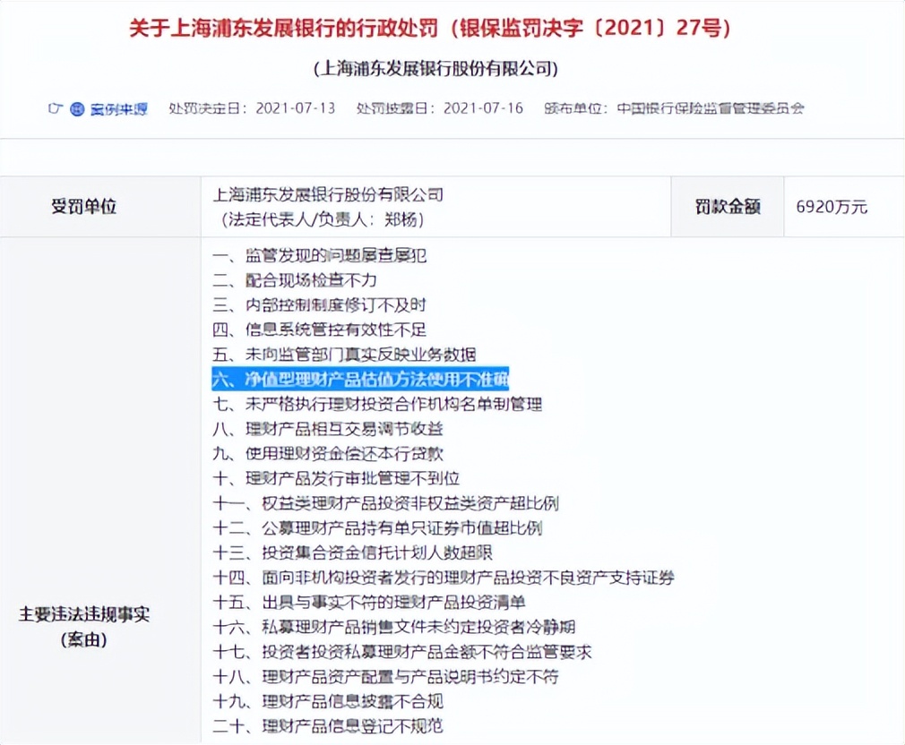Click the share arrow icon before 案例来源

(56, 108)
